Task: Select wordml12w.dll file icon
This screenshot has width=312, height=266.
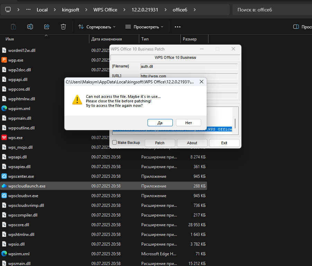Action: (4, 50)
